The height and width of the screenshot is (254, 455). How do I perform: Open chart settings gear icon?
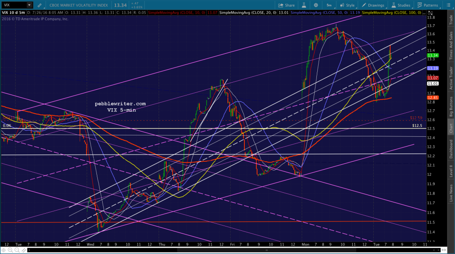[x=316, y=5]
